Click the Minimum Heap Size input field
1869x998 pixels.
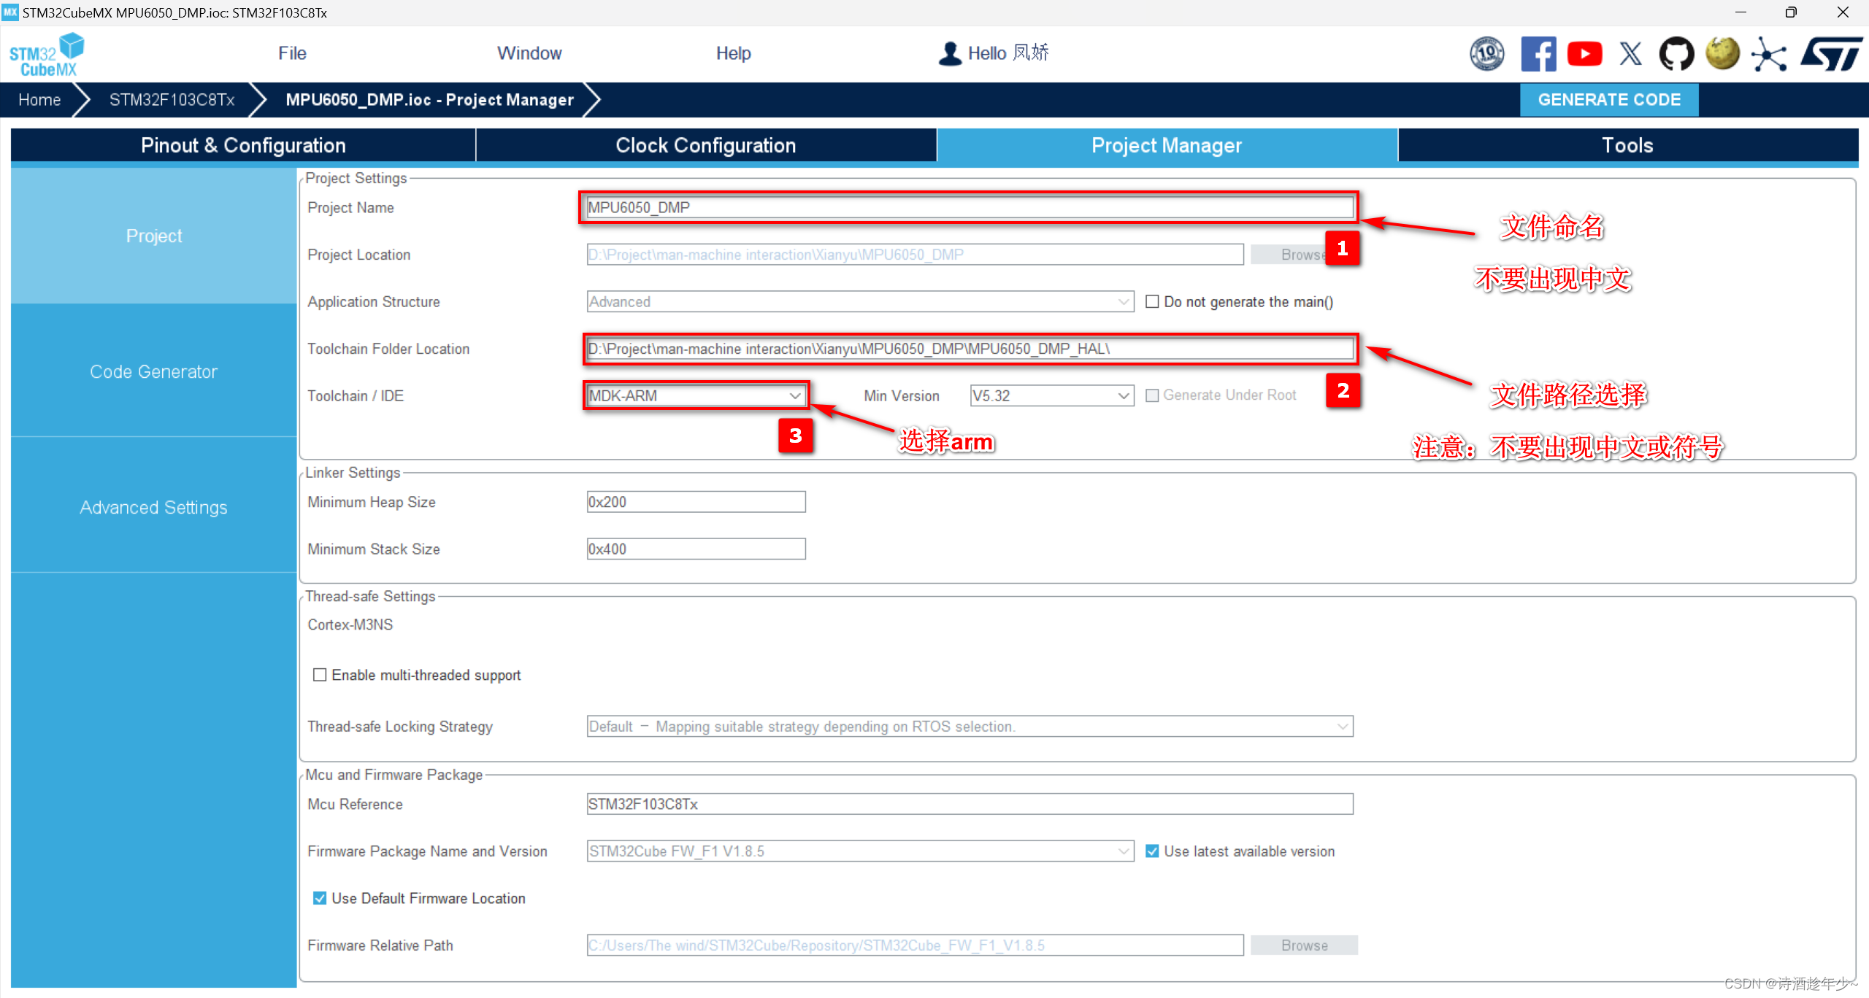point(695,502)
